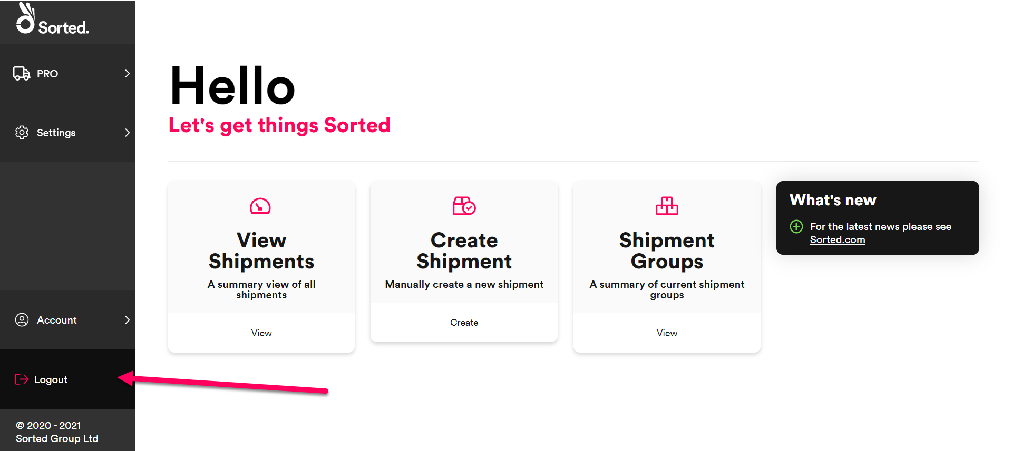This screenshot has height=451, width=1012.
Task: Click the Sorted logo in the sidebar
Action: tap(52, 19)
